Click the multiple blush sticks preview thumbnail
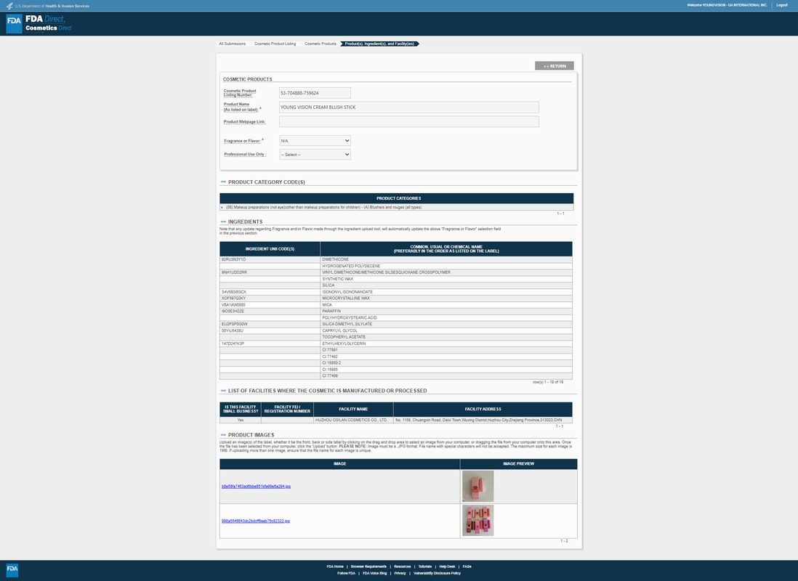The image size is (798, 581). click(x=477, y=521)
